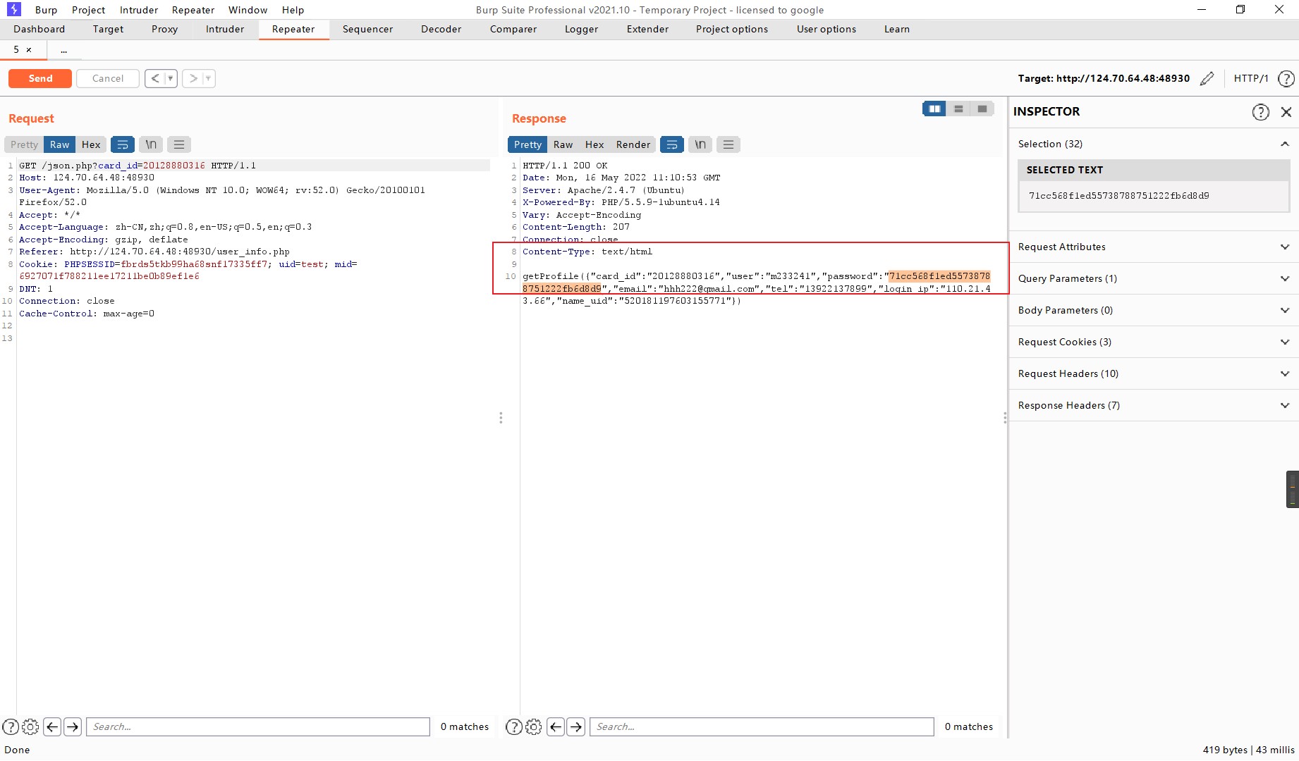Switch Response view to Raw

[x=563, y=144]
